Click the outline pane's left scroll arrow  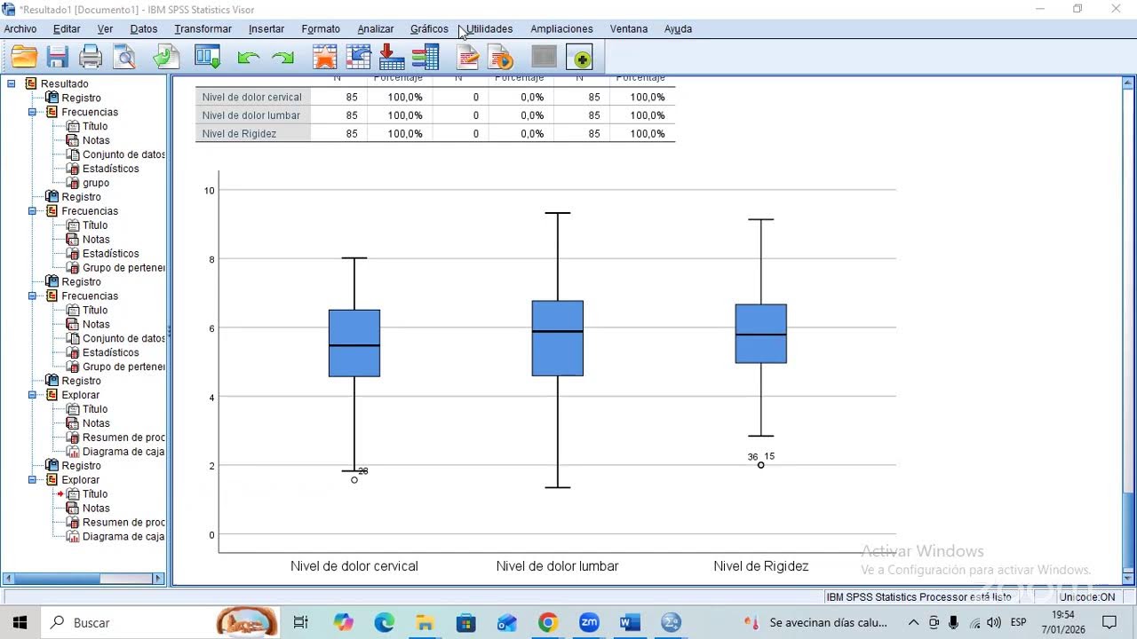click(10, 579)
